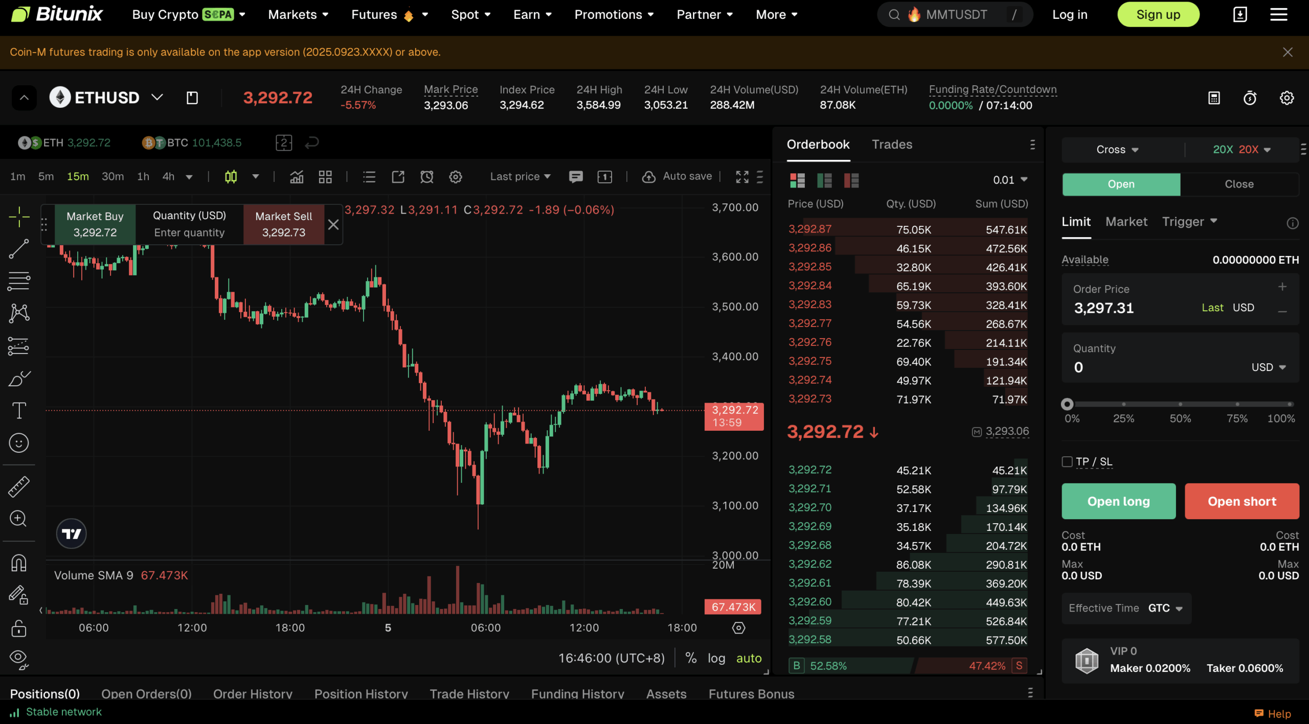Select the ruler measure tool
Screen dimensions: 1309x724
19,486
